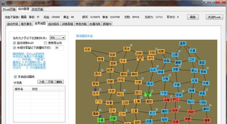Select the red 会稽 city node
This screenshot has height=124, width=227.
pos(167,100)
